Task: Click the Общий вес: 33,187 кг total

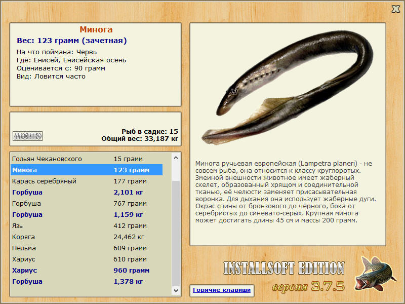Action: [x=140, y=138]
